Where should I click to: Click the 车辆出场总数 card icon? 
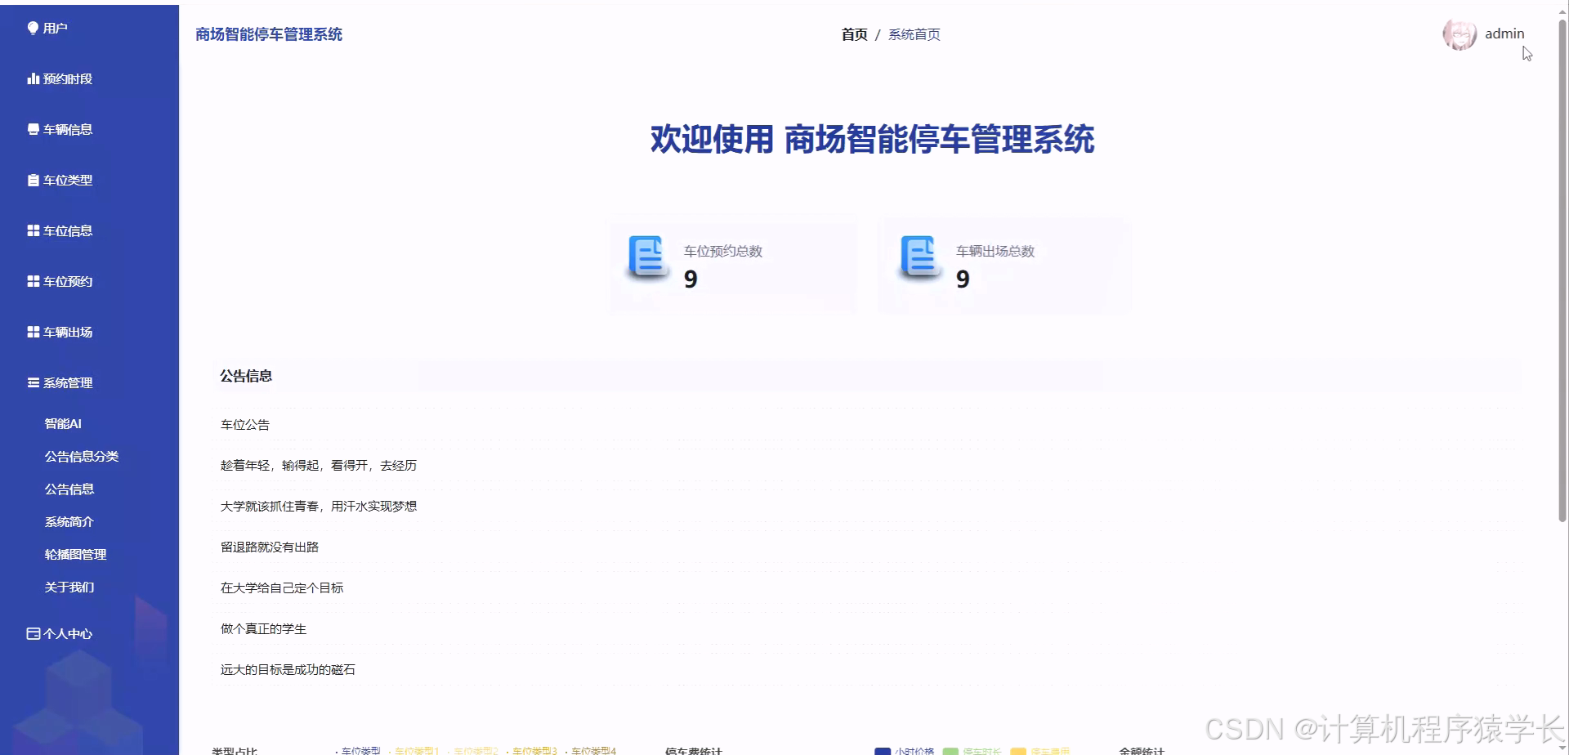(x=919, y=257)
